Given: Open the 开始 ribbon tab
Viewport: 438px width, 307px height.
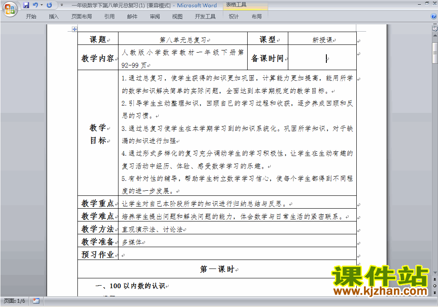Looking at the screenshot, I should pyautogui.click(x=31, y=17).
